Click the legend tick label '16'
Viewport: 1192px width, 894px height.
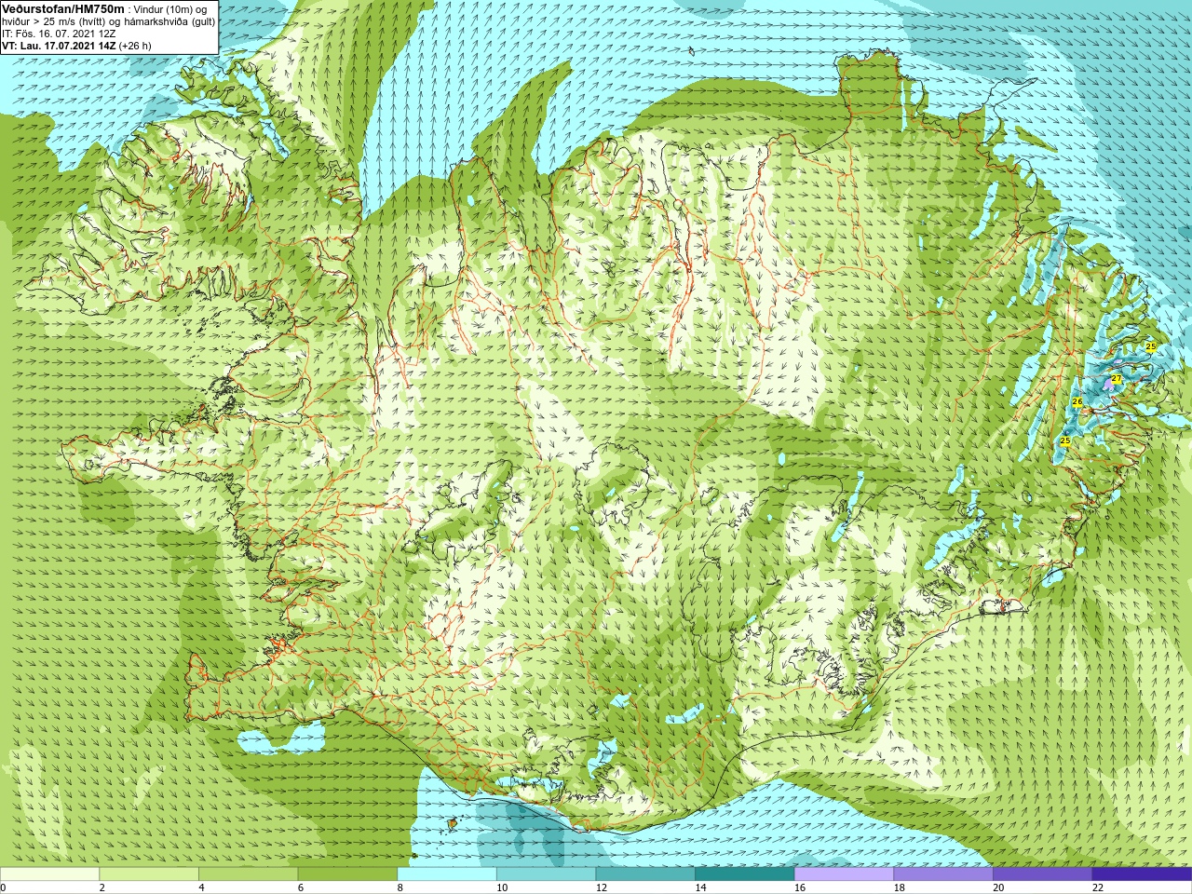pyautogui.click(x=800, y=888)
